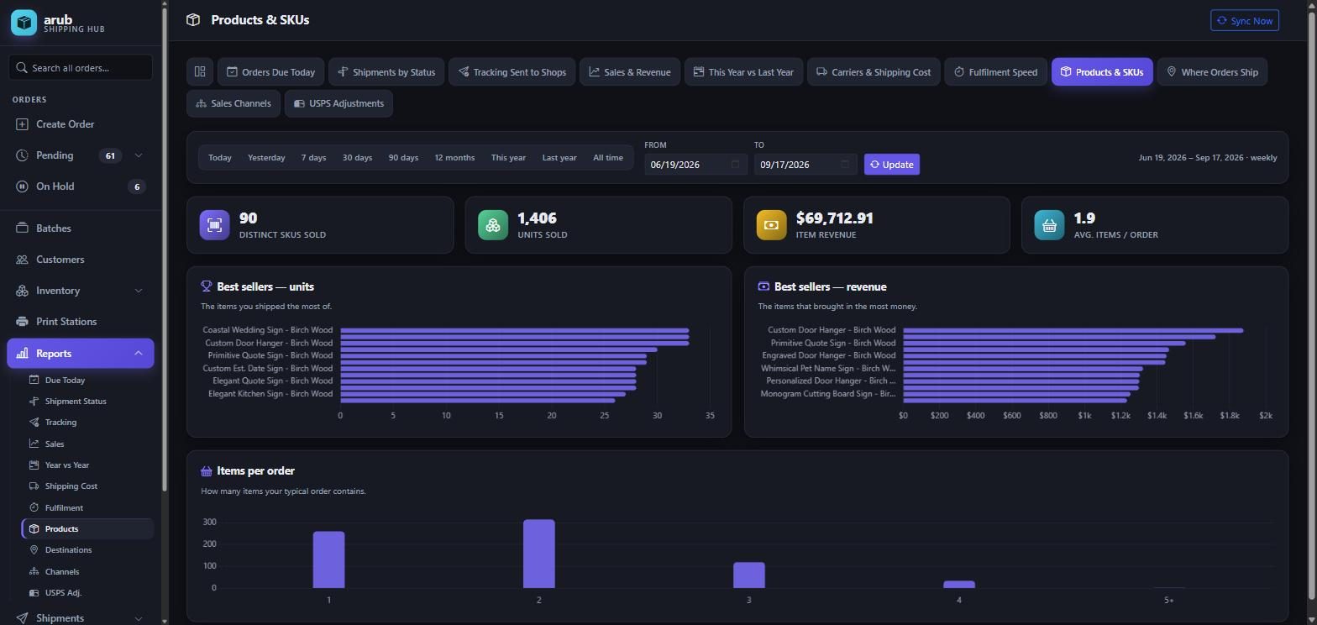Switch to Shipments by Status tab
The width and height of the screenshot is (1317, 625).
pyautogui.click(x=386, y=72)
